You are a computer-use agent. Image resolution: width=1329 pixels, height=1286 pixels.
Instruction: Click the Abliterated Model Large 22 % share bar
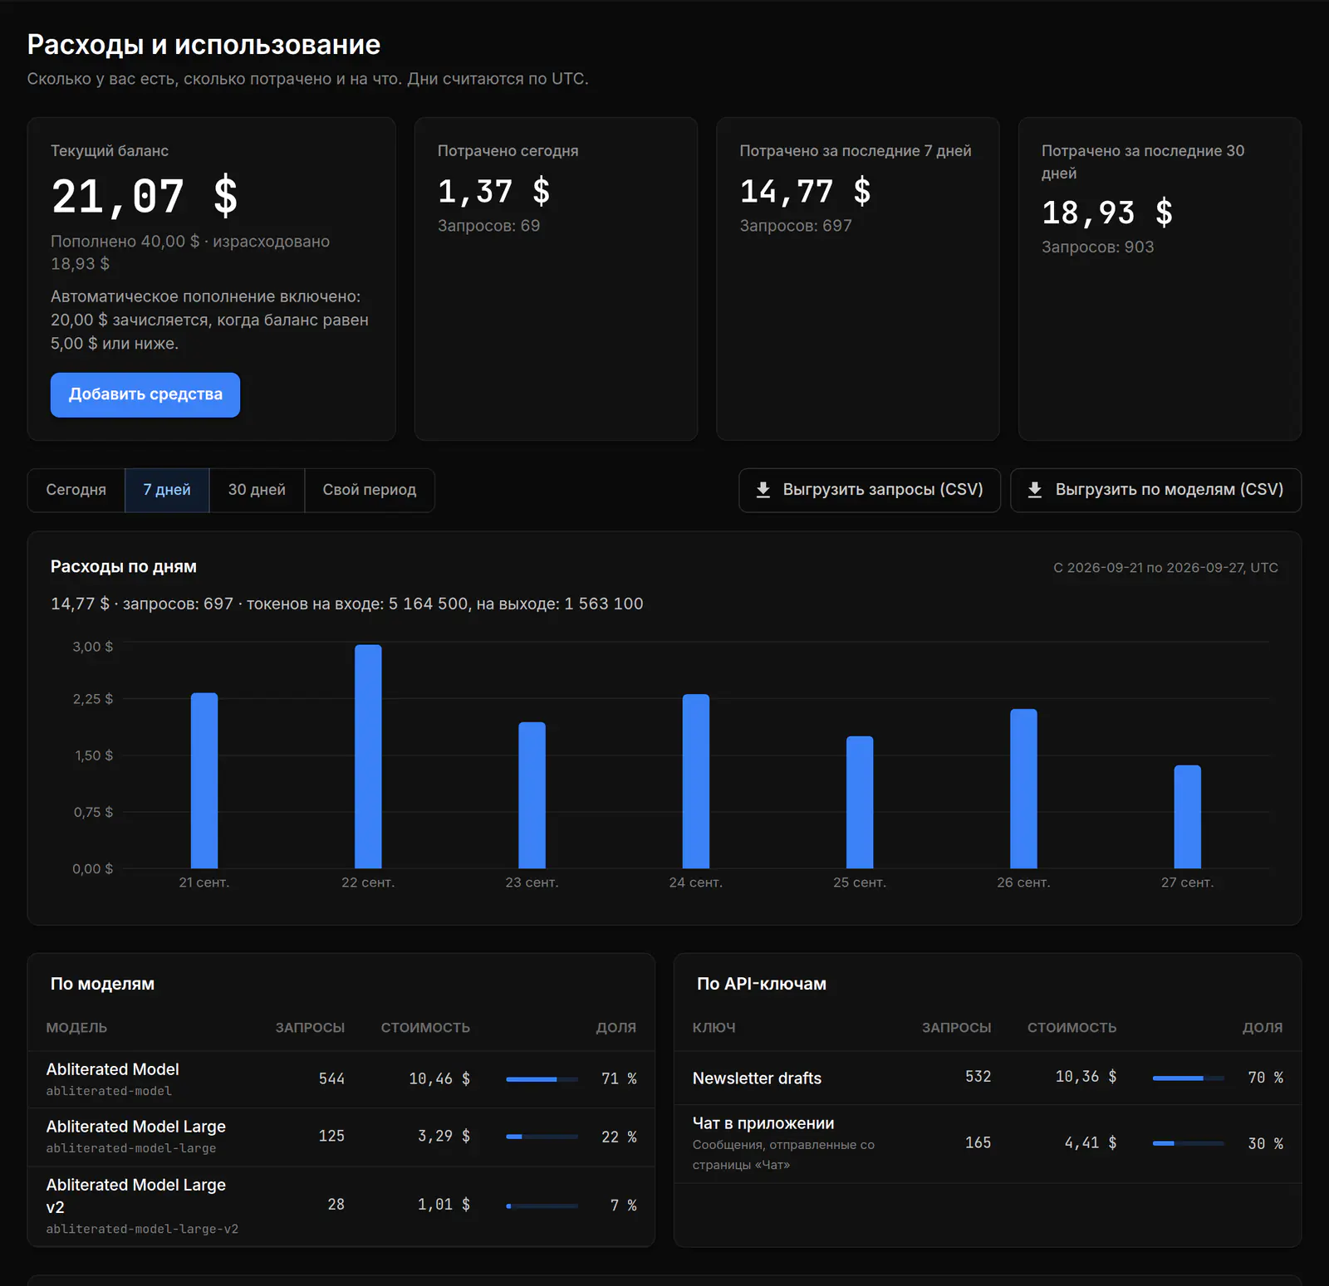[x=542, y=1137]
